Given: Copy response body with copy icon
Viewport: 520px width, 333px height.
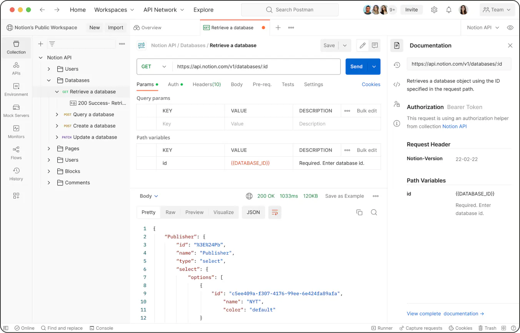Looking at the screenshot, I should pos(359,212).
